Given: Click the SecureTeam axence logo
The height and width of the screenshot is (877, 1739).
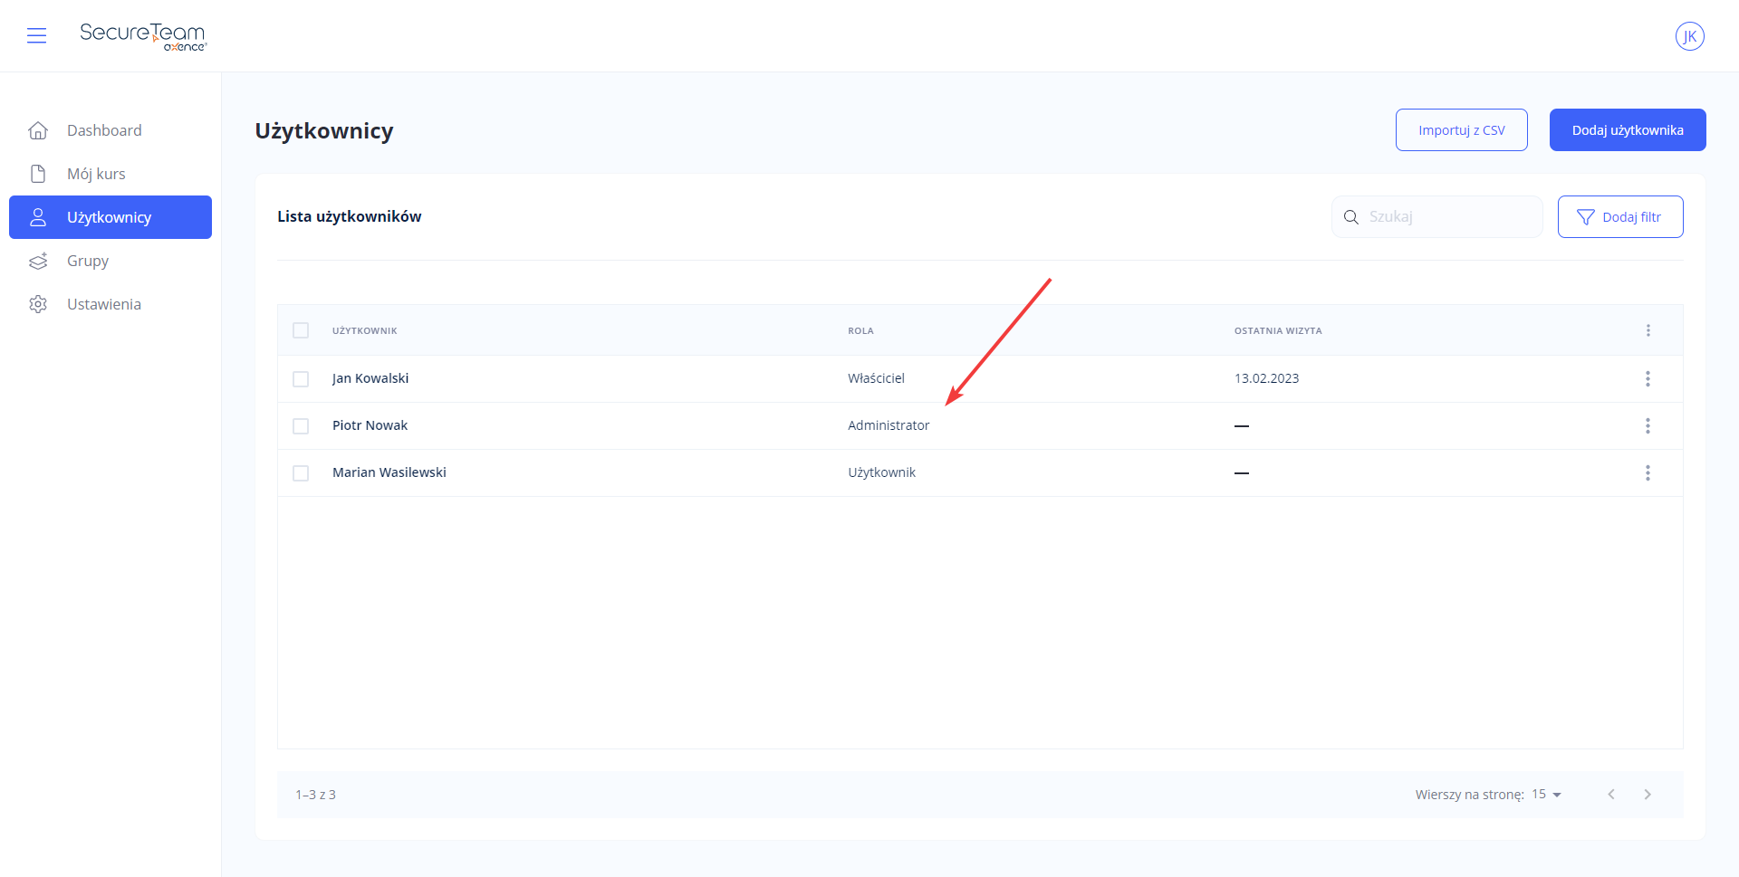Looking at the screenshot, I should (143, 36).
